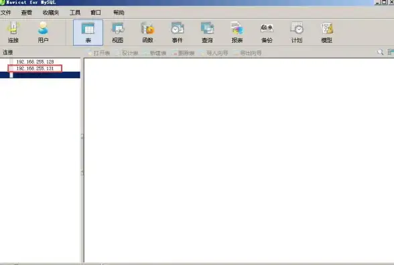The image size is (394, 265).
Task: Open the 窗口 menu
Action: click(96, 12)
